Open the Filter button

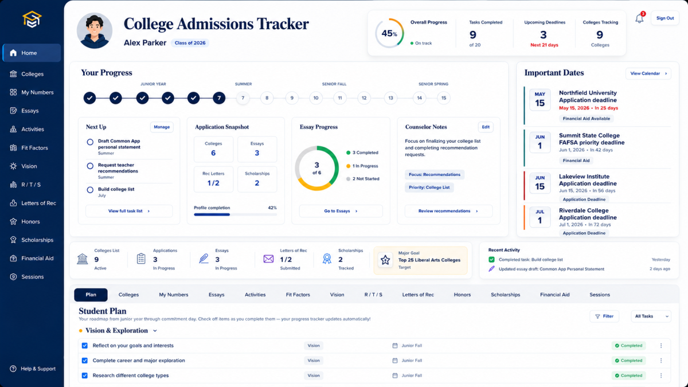604,316
